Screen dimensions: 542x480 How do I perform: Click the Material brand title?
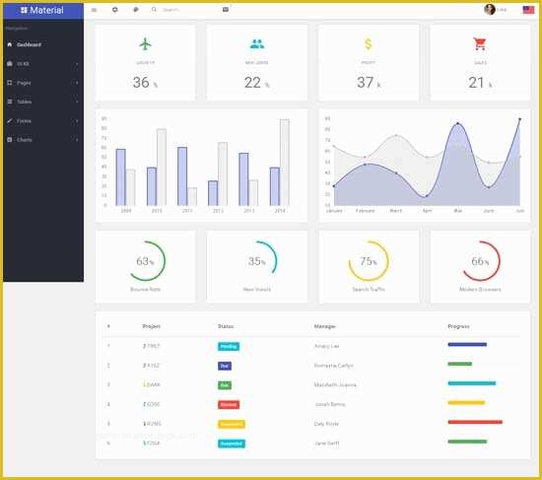(x=46, y=11)
